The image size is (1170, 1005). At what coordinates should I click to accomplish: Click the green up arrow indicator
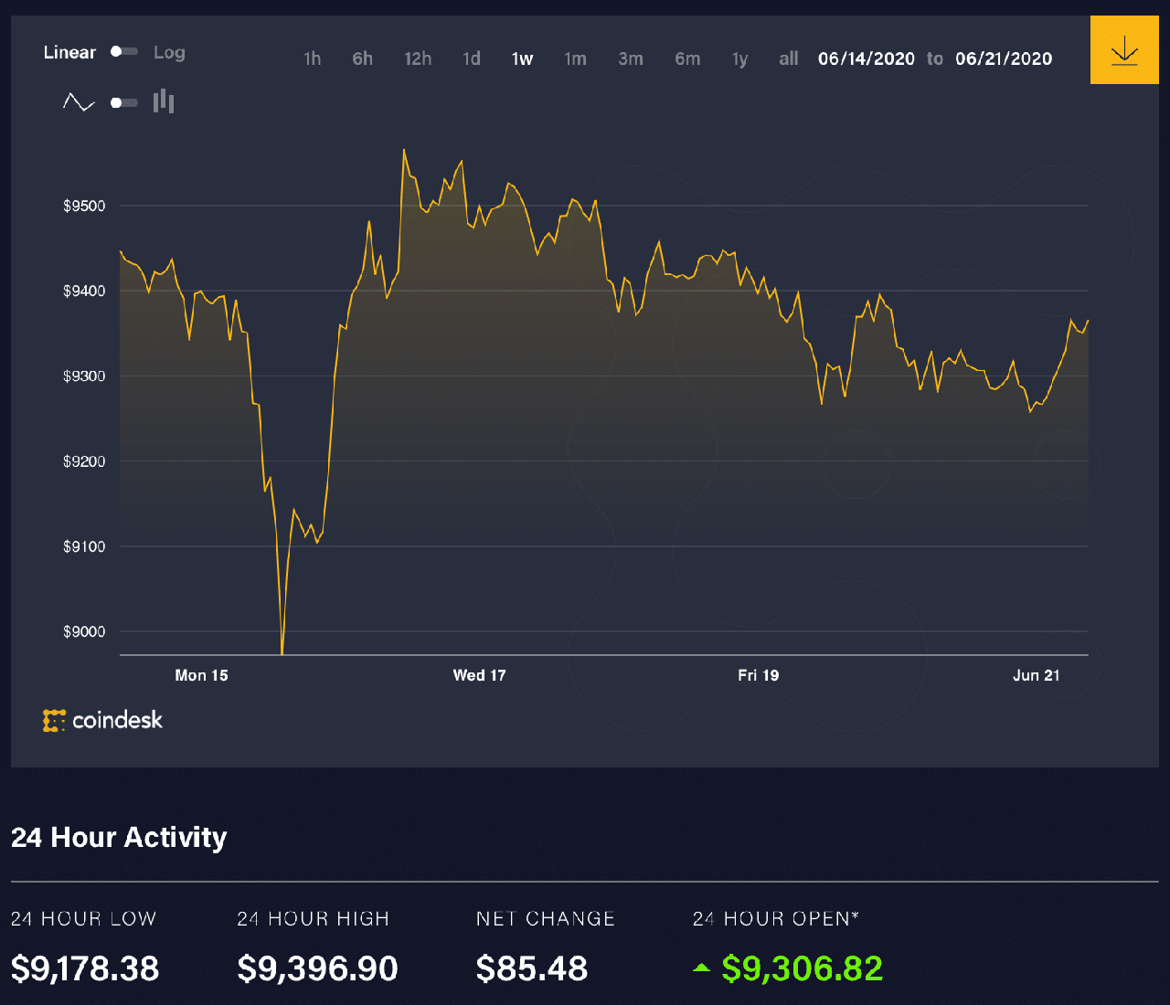click(701, 967)
